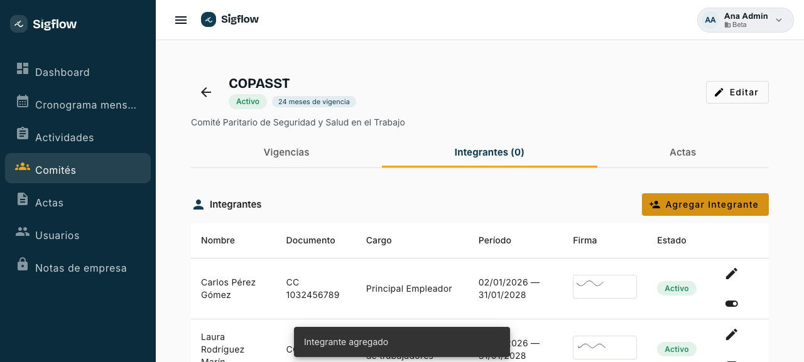Click the Cronograma calendar icon

(23, 101)
